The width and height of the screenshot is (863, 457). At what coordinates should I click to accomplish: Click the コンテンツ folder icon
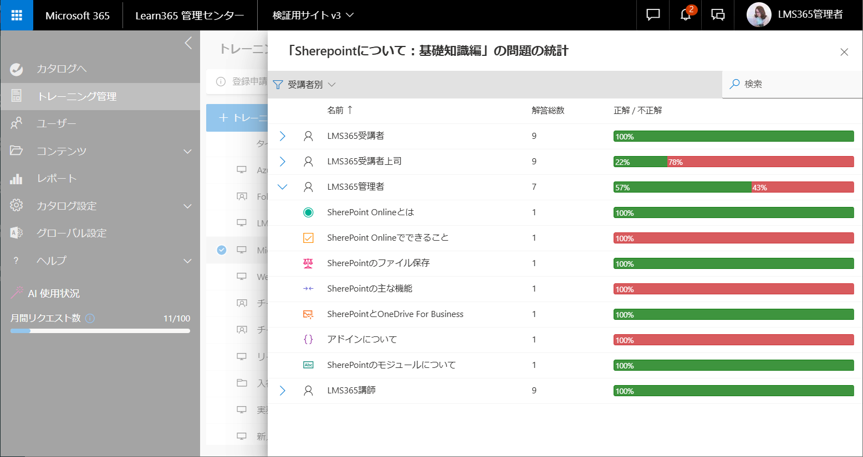pyautogui.click(x=17, y=150)
